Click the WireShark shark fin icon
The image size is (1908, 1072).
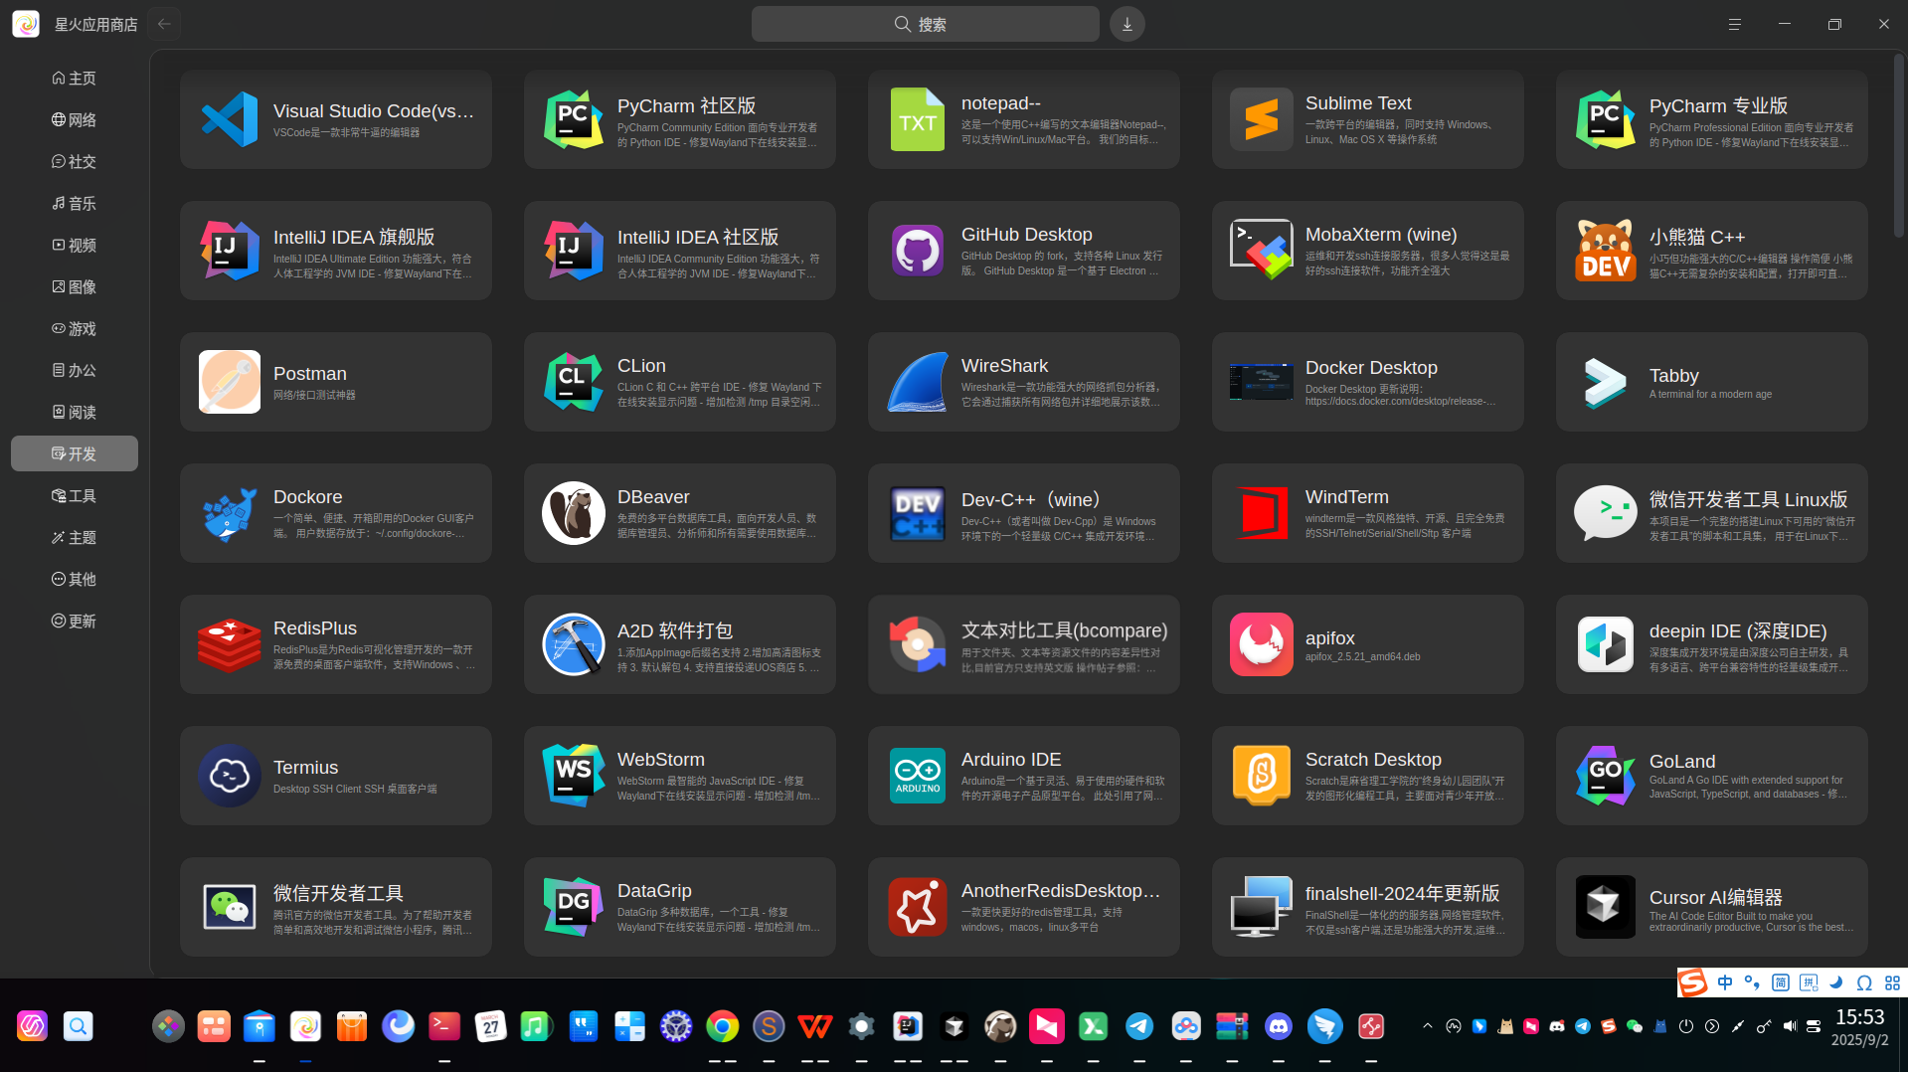(x=917, y=382)
